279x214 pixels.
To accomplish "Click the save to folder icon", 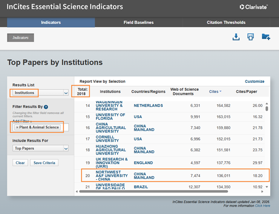I will [x=266, y=37].
